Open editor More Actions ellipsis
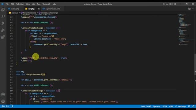The image size is (196, 110). pyautogui.click(x=193, y=9)
